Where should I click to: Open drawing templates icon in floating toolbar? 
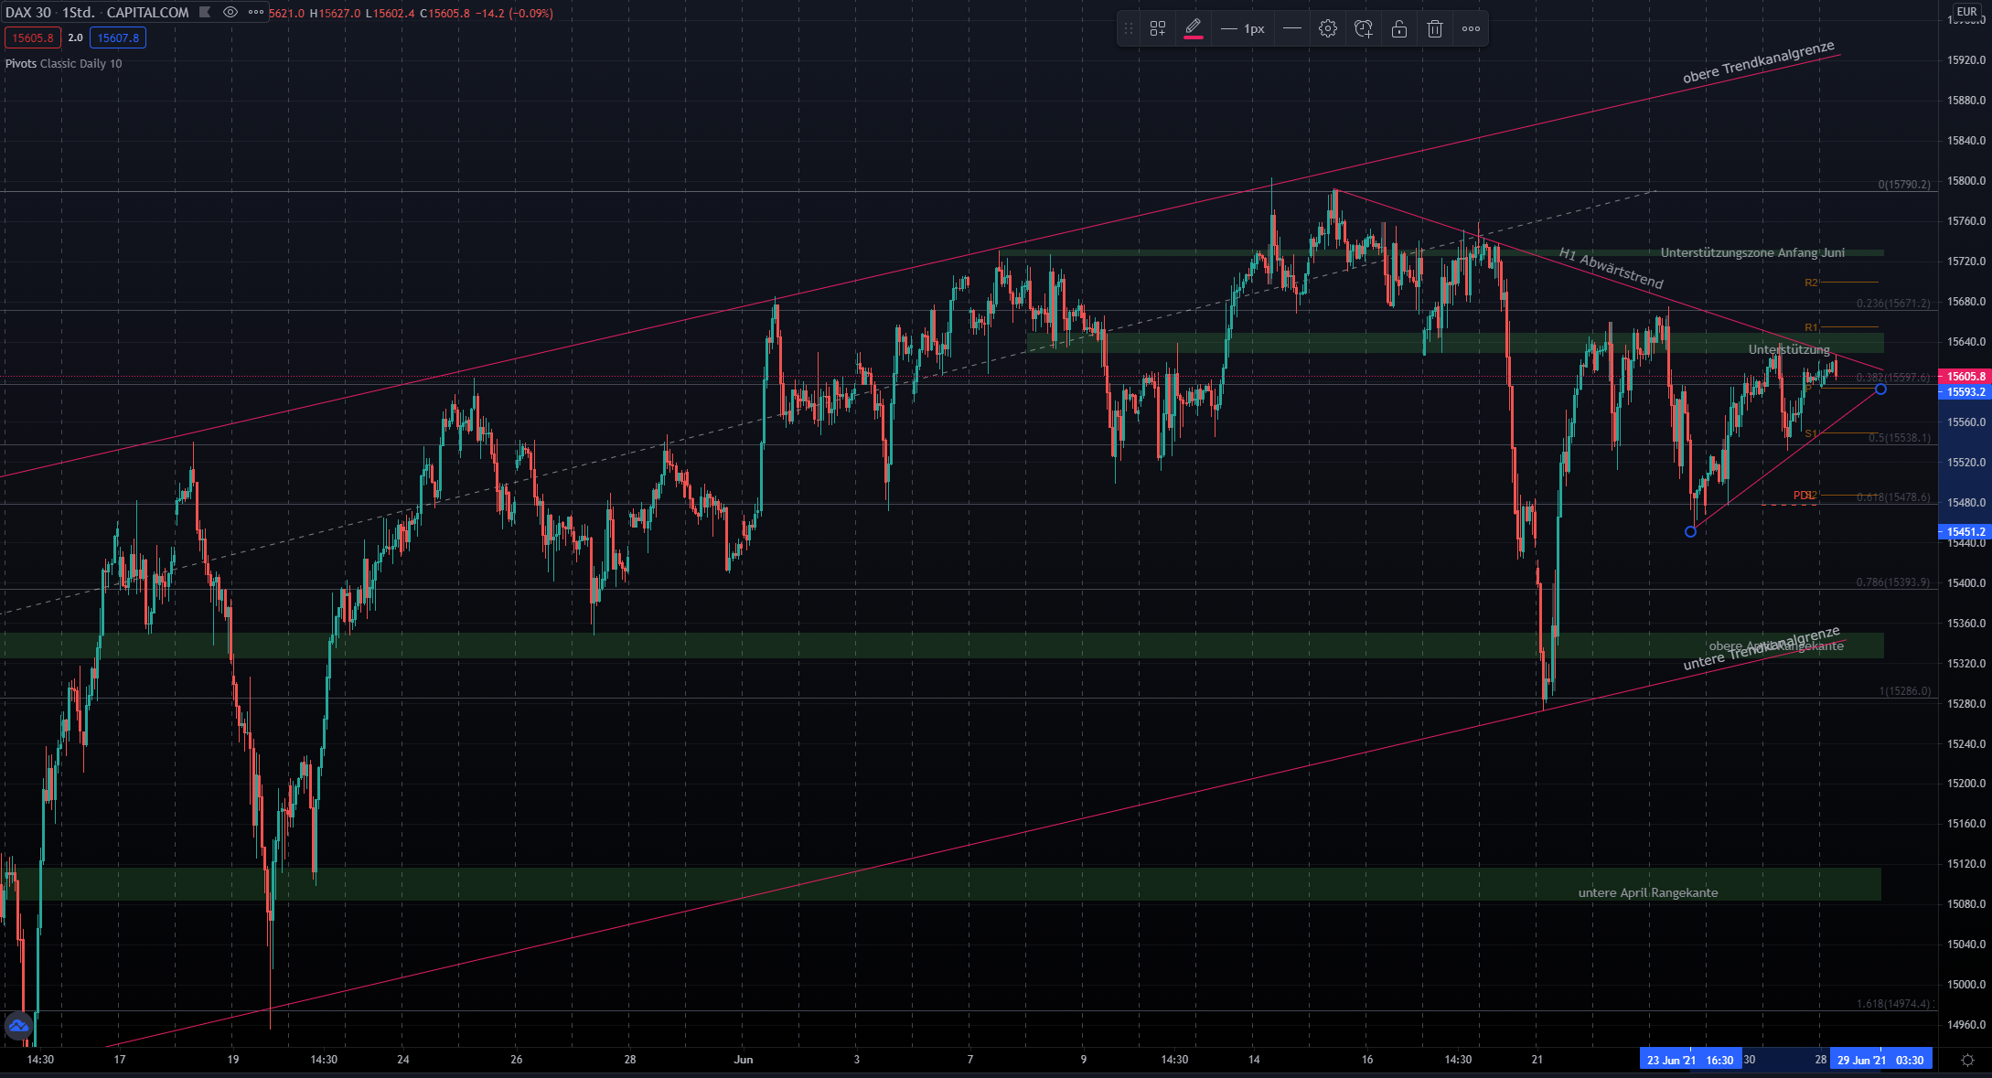pyautogui.click(x=1158, y=28)
